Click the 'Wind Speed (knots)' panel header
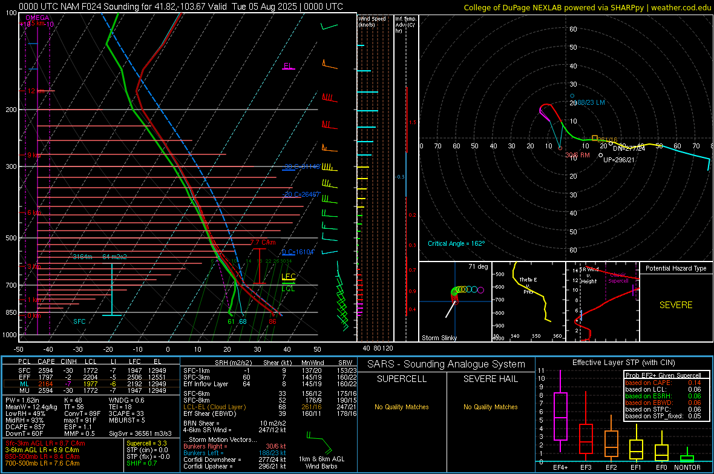 pyautogui.click(x=372, y=21)
